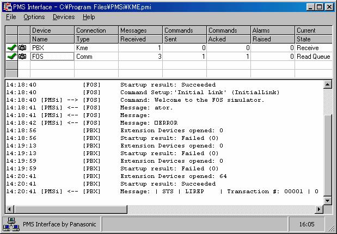The image size is (337, 234).
Task: Click the horizontal scrollbar thumb in log
Action: coord(71,210)
